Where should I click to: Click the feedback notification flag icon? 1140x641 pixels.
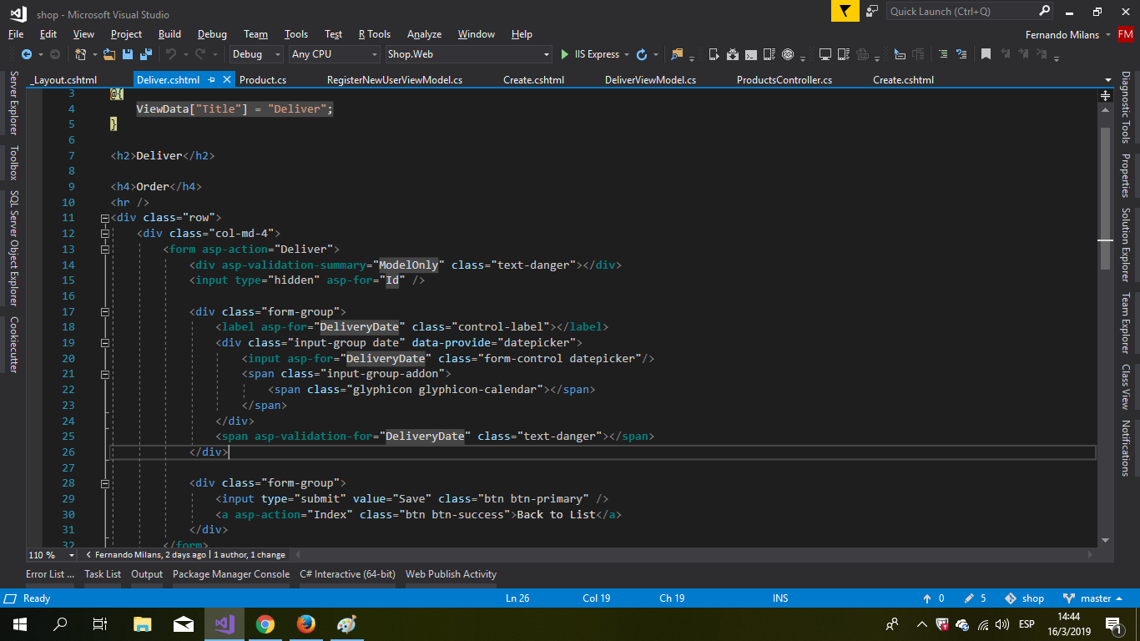(x=844, y=11)
